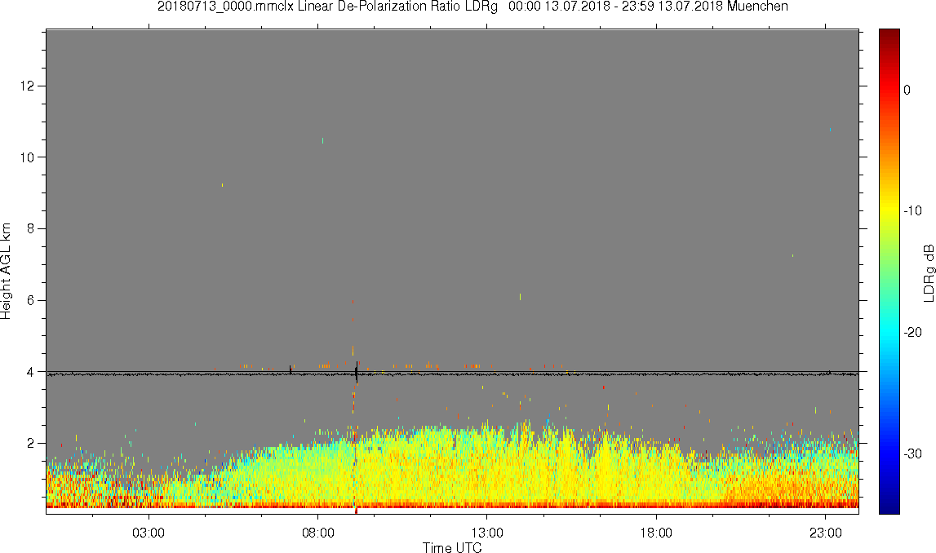Image resolution: width=936 pixels, height=553 pixels.
Task: Click the 'LDRg dB' colorbar label
Action: click(x=928, y=272)
